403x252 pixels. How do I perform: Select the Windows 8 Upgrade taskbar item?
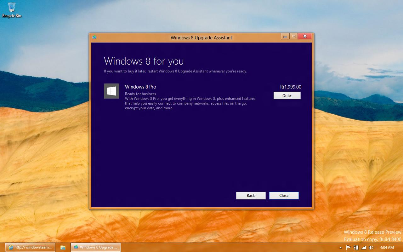pos(96,247)
